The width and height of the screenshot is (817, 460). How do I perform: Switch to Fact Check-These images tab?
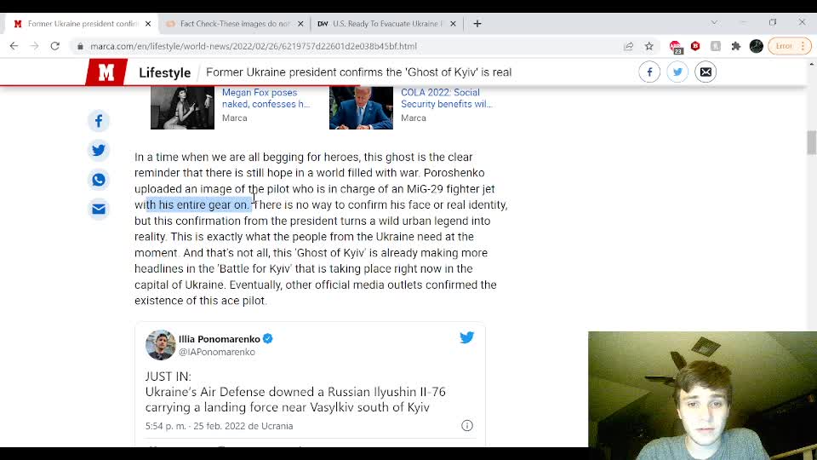[x=233, y=24]
